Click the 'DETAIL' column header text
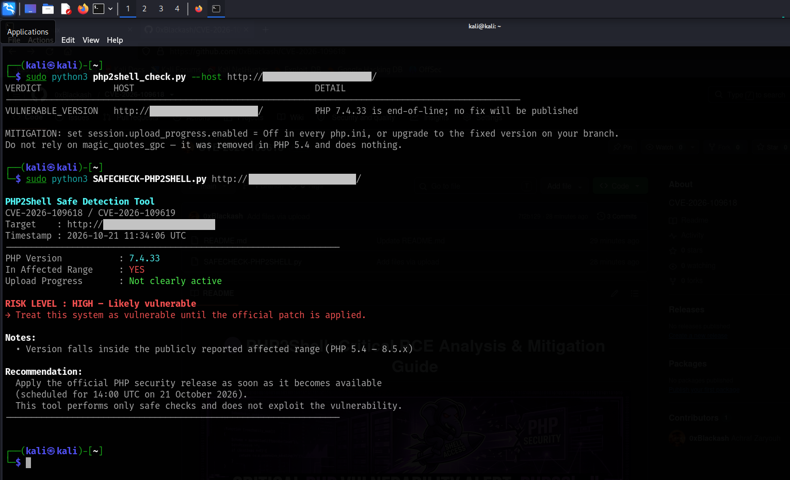The height and width of the screenshot is (480, 790). click(x=330, y=88)
